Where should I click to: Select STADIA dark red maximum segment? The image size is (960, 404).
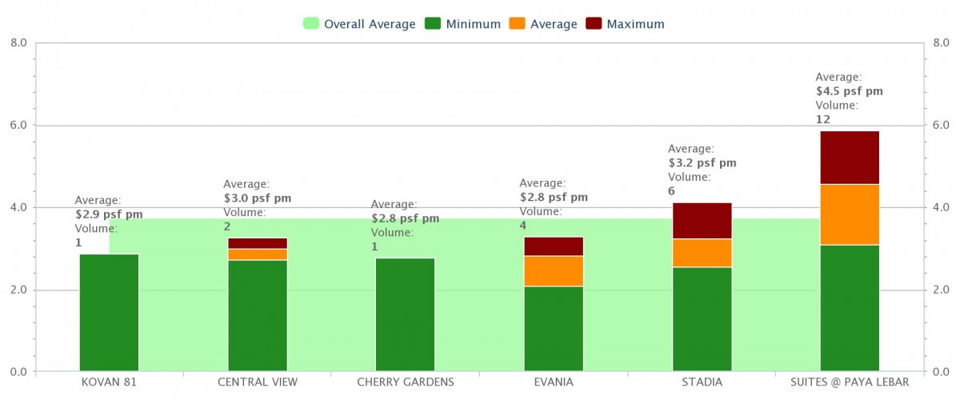pyautogui.click(x=702, y=221)
